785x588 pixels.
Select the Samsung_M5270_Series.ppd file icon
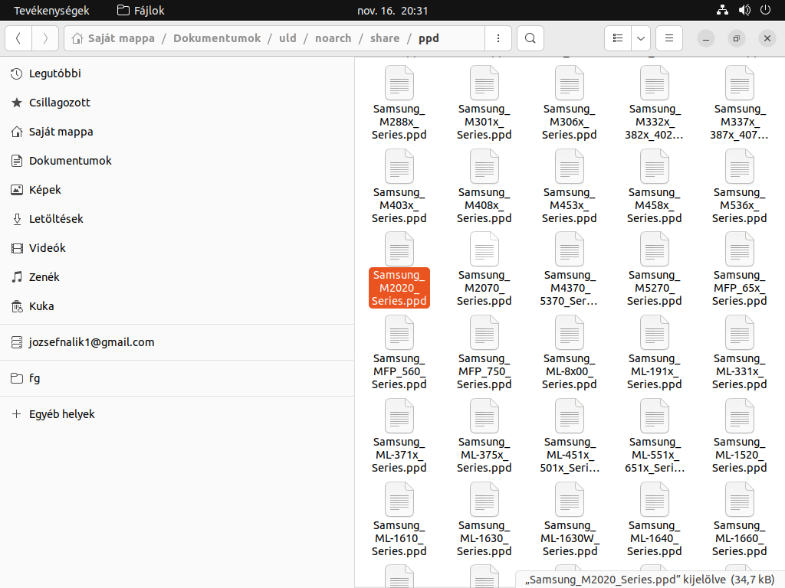click(655, 249)
